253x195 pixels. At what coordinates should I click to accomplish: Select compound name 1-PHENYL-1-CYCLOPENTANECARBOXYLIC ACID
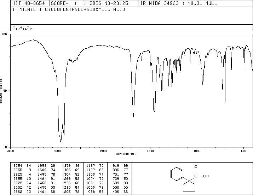point(69,10)
